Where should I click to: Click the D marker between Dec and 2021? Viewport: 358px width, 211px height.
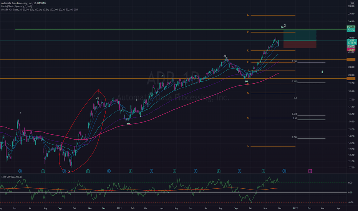(x=109, y=171)
